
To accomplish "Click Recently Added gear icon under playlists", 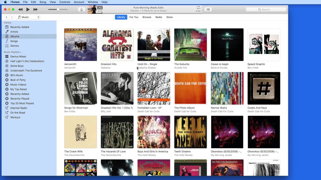I will tap(7, 94).
